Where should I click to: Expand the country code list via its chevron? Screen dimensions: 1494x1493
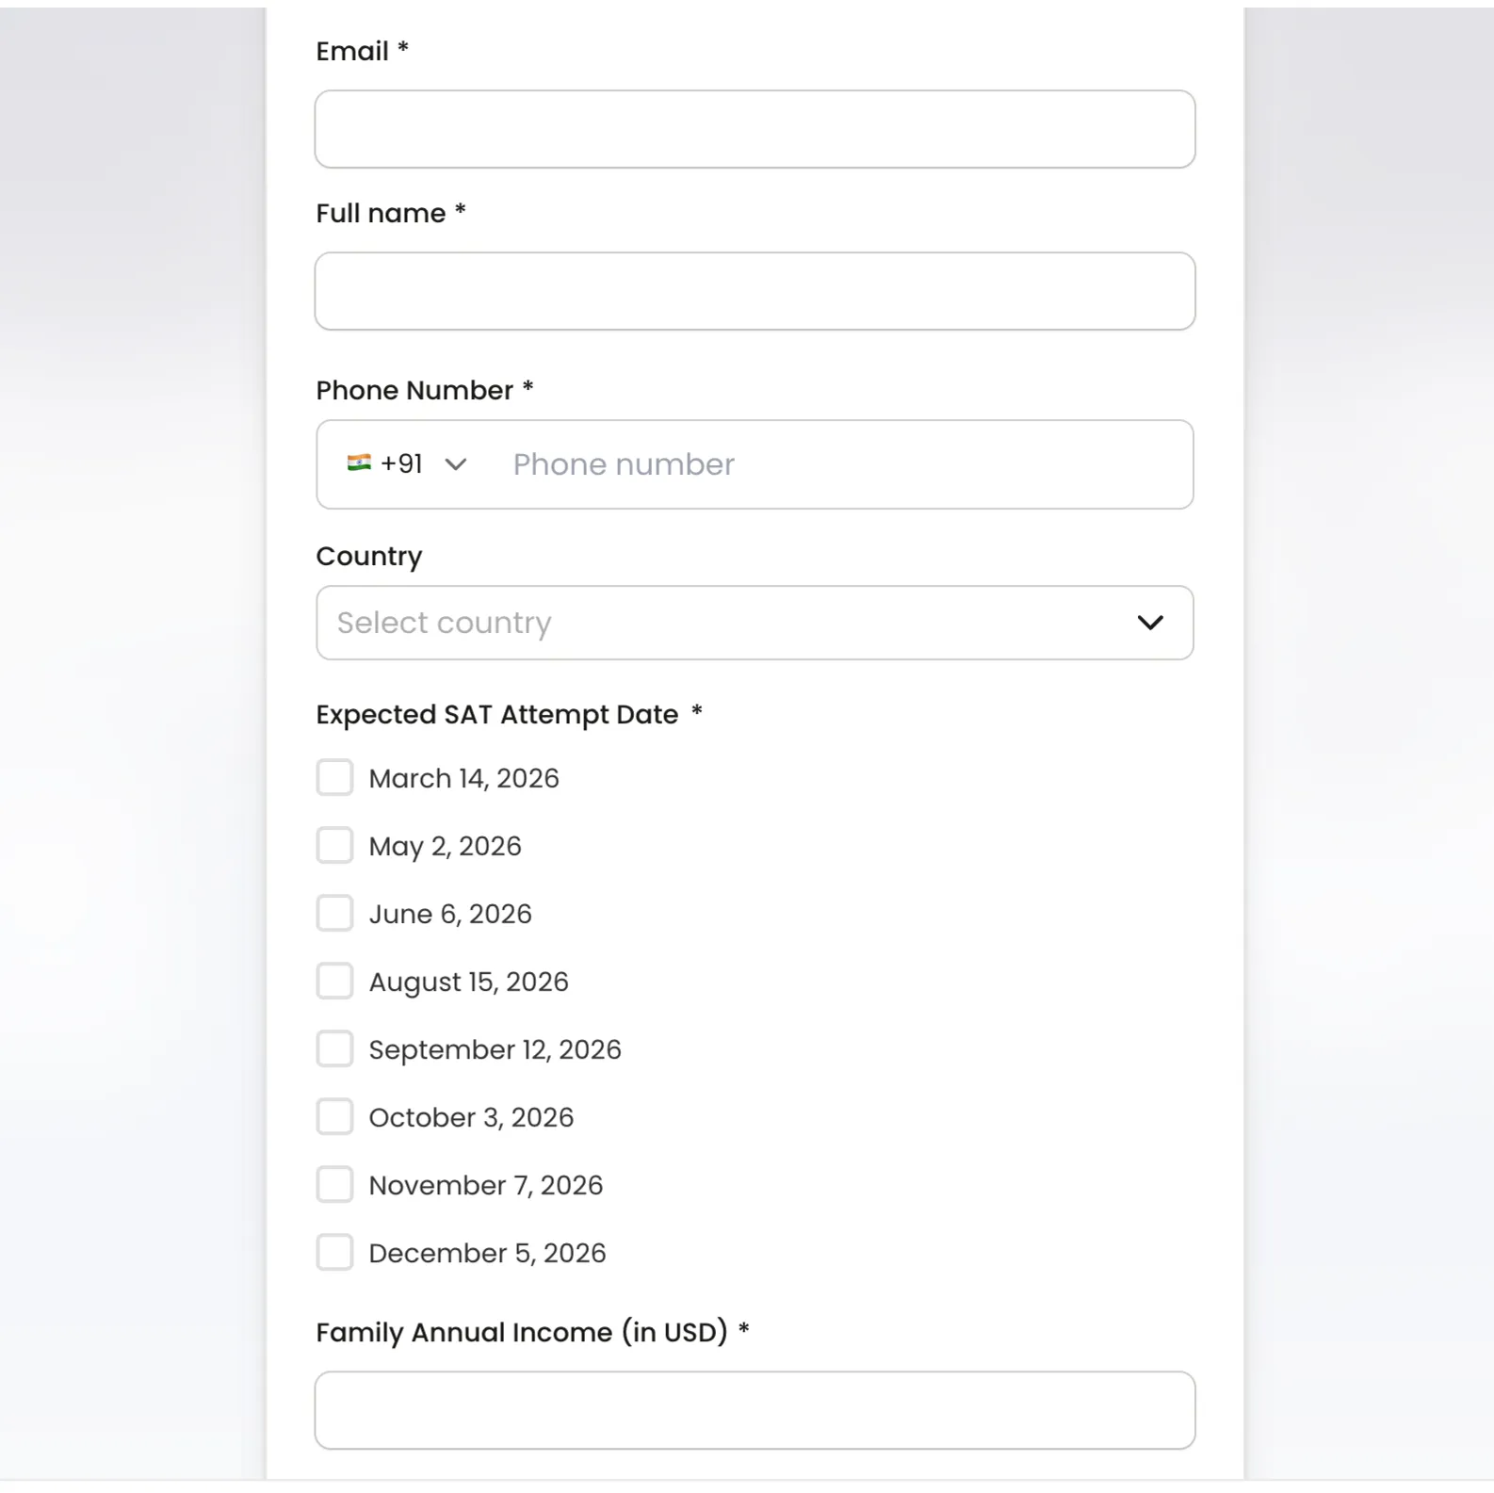coord(459,464)
